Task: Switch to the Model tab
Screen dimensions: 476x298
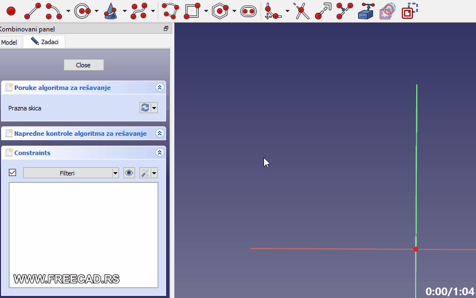Action: (9, 42)
